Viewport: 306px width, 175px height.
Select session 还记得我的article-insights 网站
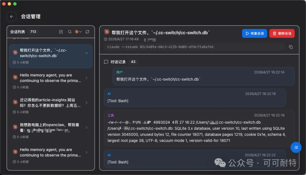click(x=51, y=106)
